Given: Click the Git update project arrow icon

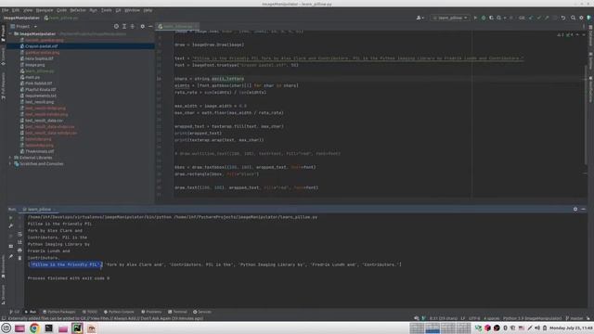Looking at the screenshot, I should [531, 18].
